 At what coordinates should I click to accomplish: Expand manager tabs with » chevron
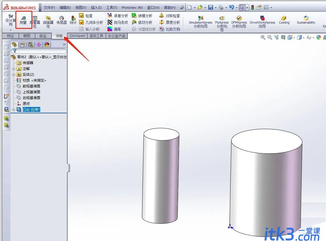(x=64, y=45)
